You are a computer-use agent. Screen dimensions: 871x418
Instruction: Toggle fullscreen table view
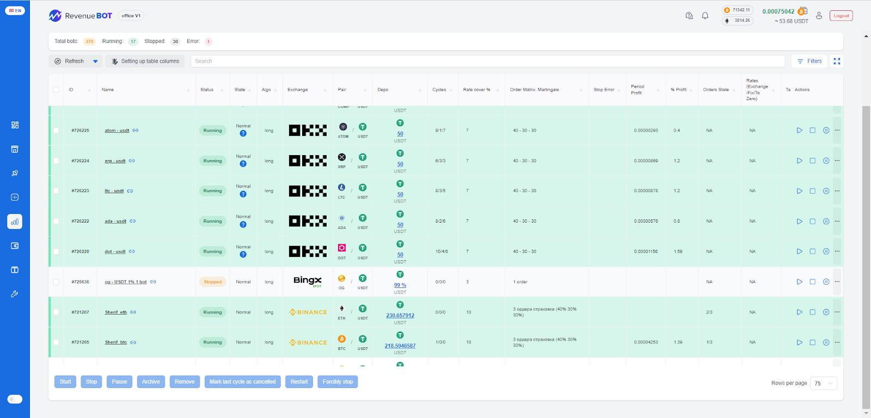[x=837, y=62]
